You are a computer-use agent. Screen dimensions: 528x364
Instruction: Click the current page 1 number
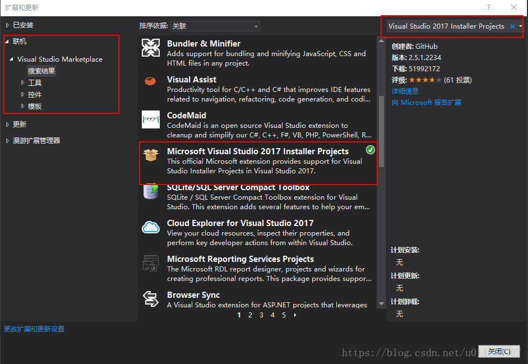(x=239, y=315)
